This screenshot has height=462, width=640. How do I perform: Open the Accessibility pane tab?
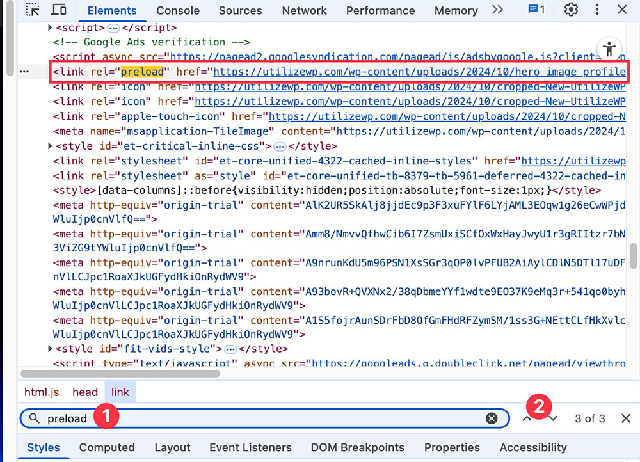coord(533,448)
